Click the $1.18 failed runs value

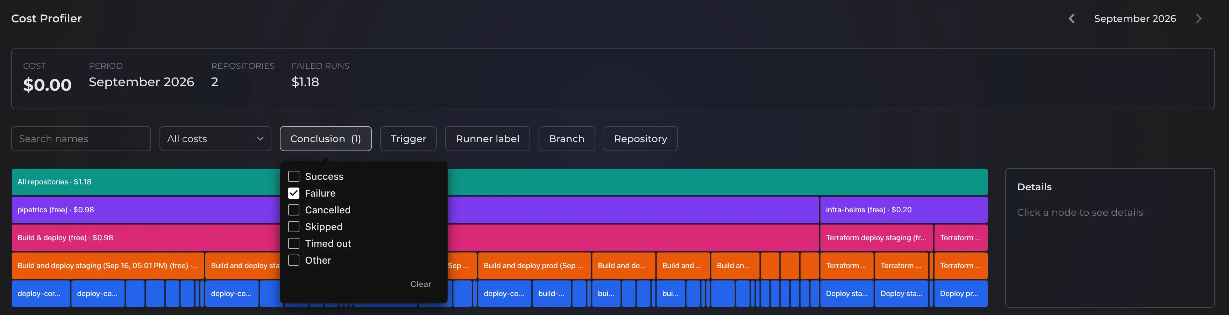click(x=305, y=82)
